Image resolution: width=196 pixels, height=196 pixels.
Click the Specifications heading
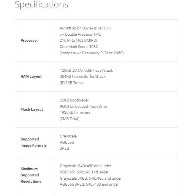[41, 5]
